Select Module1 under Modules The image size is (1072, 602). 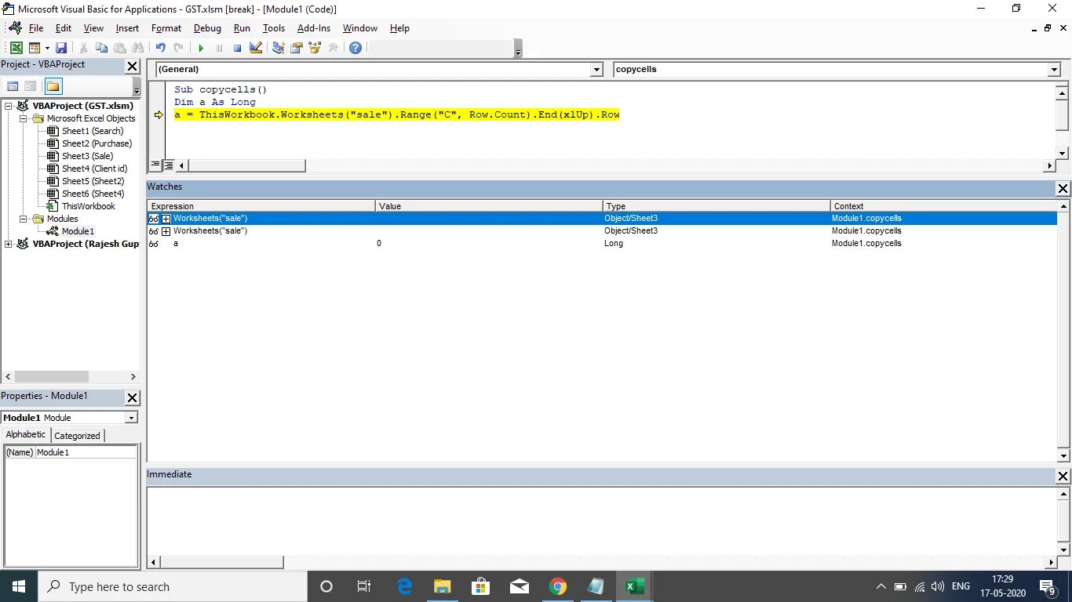pyautogui.click(x=78, y=231)
